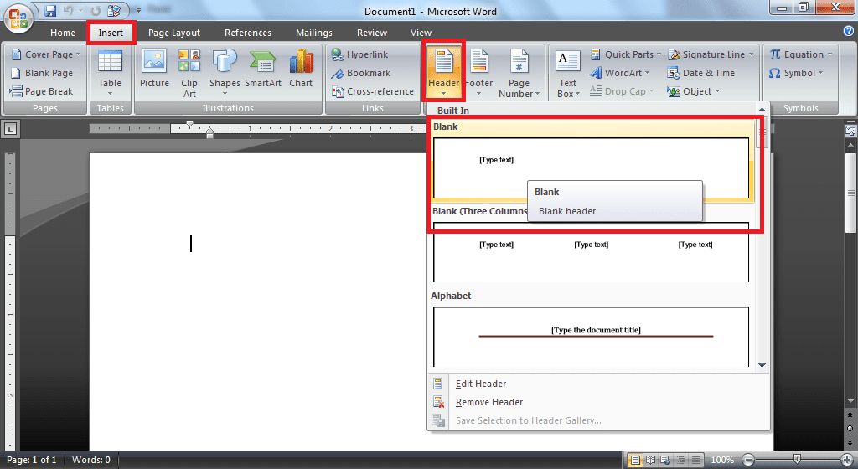Screen dimensions: 858x469
Task: Insert a Page Break
Action: (x=42, y=91)
